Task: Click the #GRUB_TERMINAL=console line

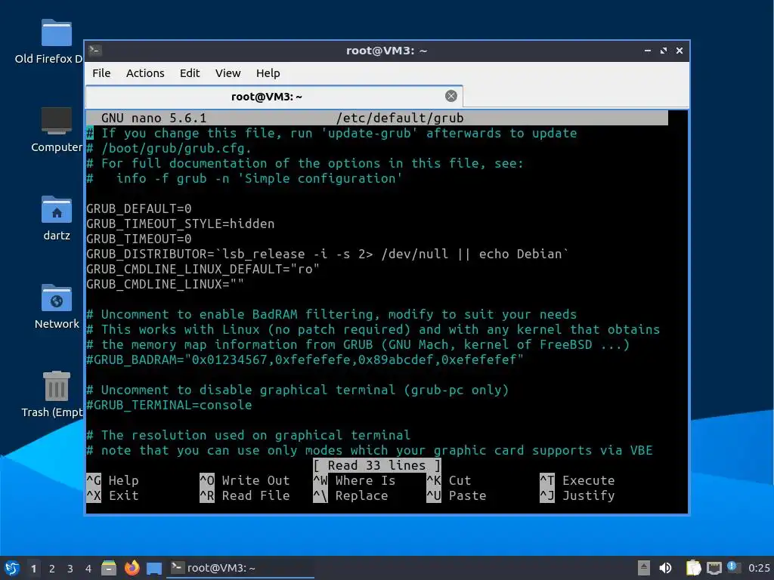Action: click(x=169, y=405)
